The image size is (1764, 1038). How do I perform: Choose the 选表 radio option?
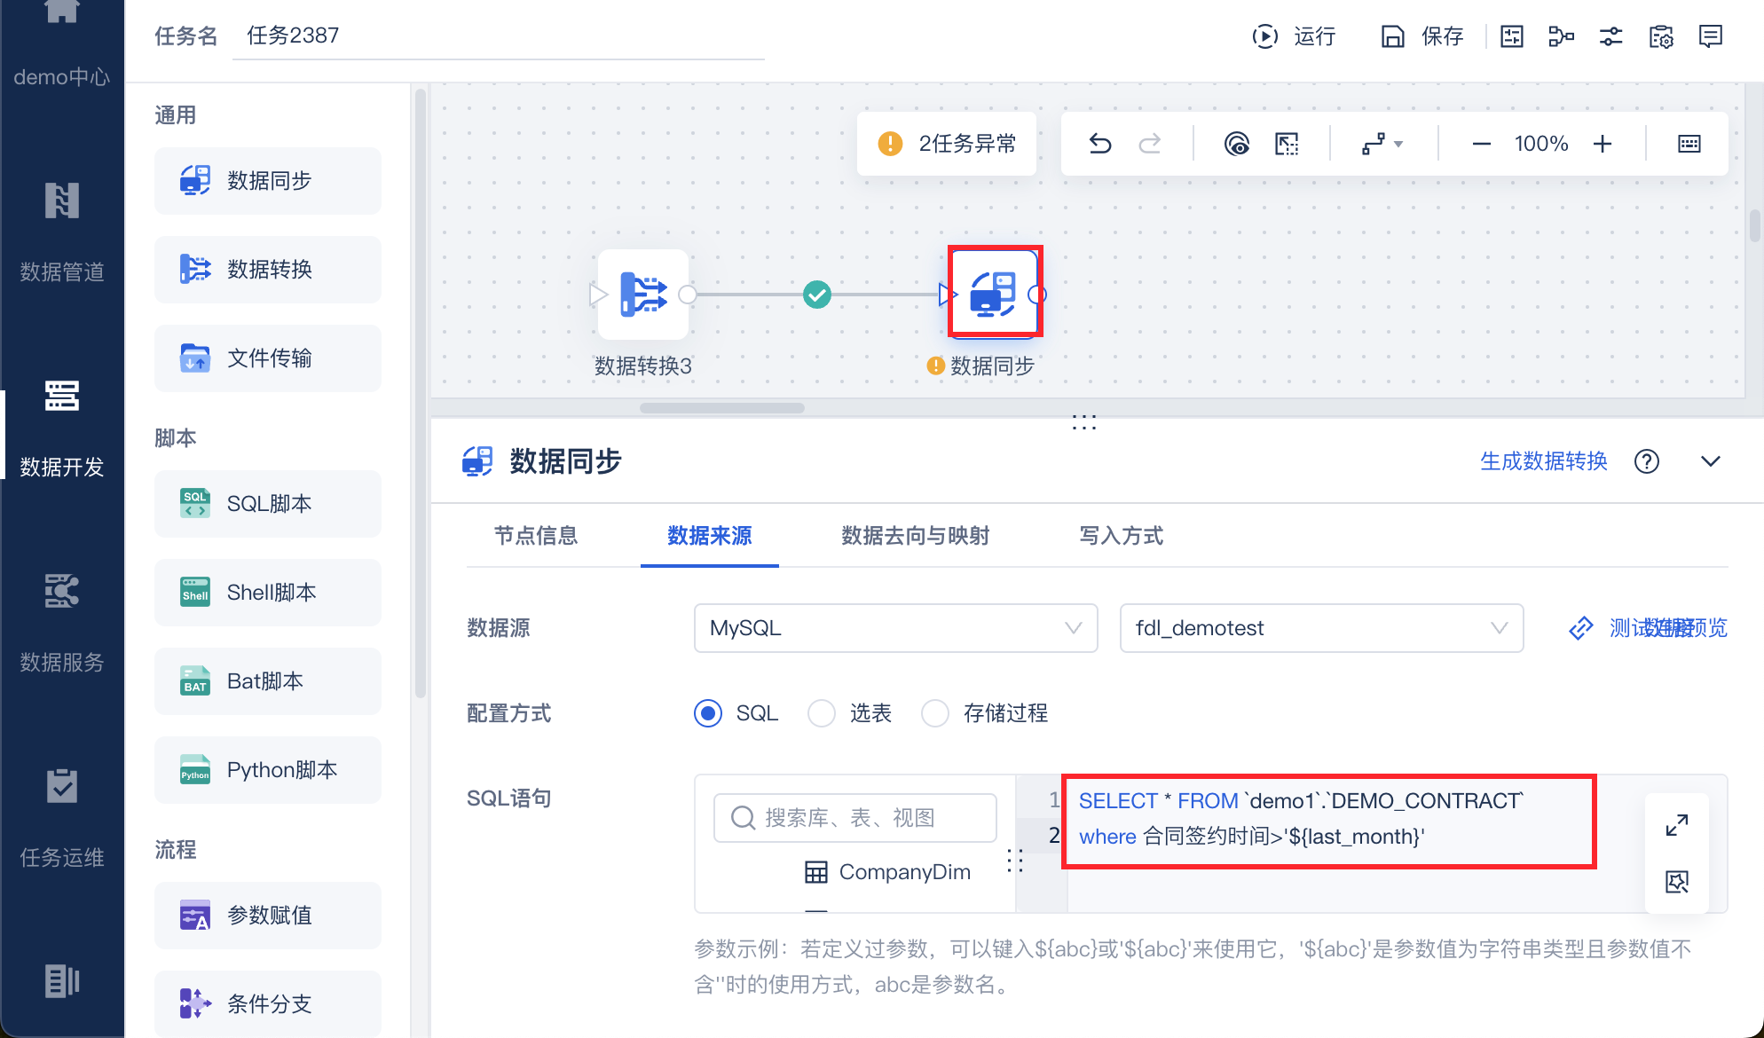coord(822,713)
